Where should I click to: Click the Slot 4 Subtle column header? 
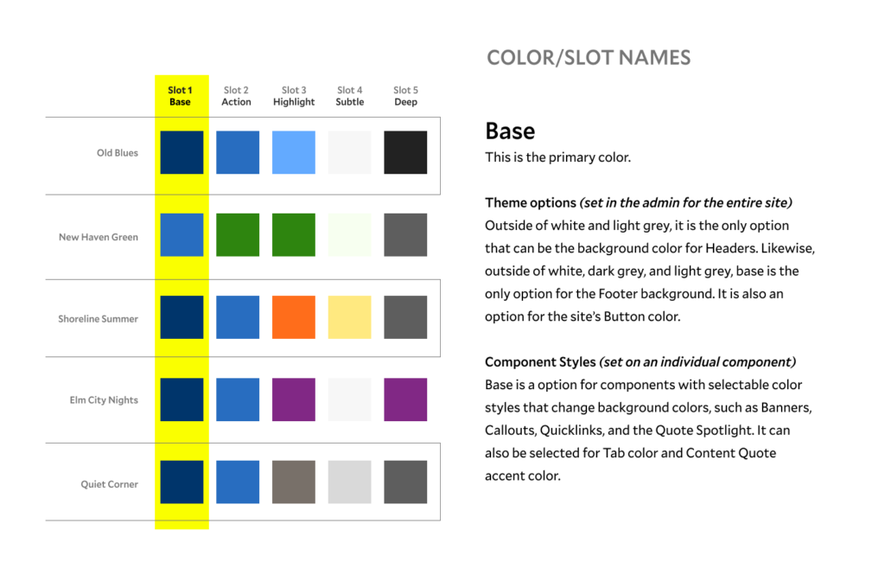click(350, 96)
